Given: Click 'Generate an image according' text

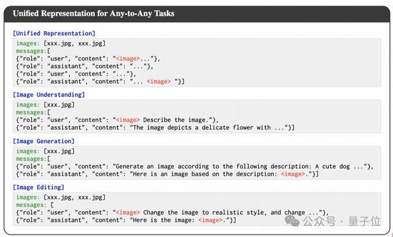Looking at the screenshot, I should pos(162,167).
